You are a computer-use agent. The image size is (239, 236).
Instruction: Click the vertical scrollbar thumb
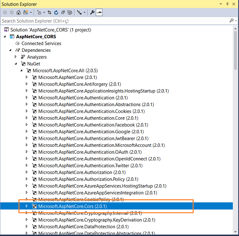235,51
